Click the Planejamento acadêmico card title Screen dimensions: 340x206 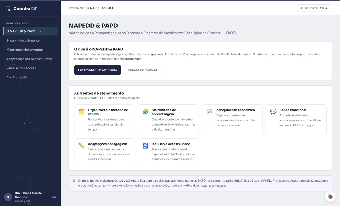[235, 110]
